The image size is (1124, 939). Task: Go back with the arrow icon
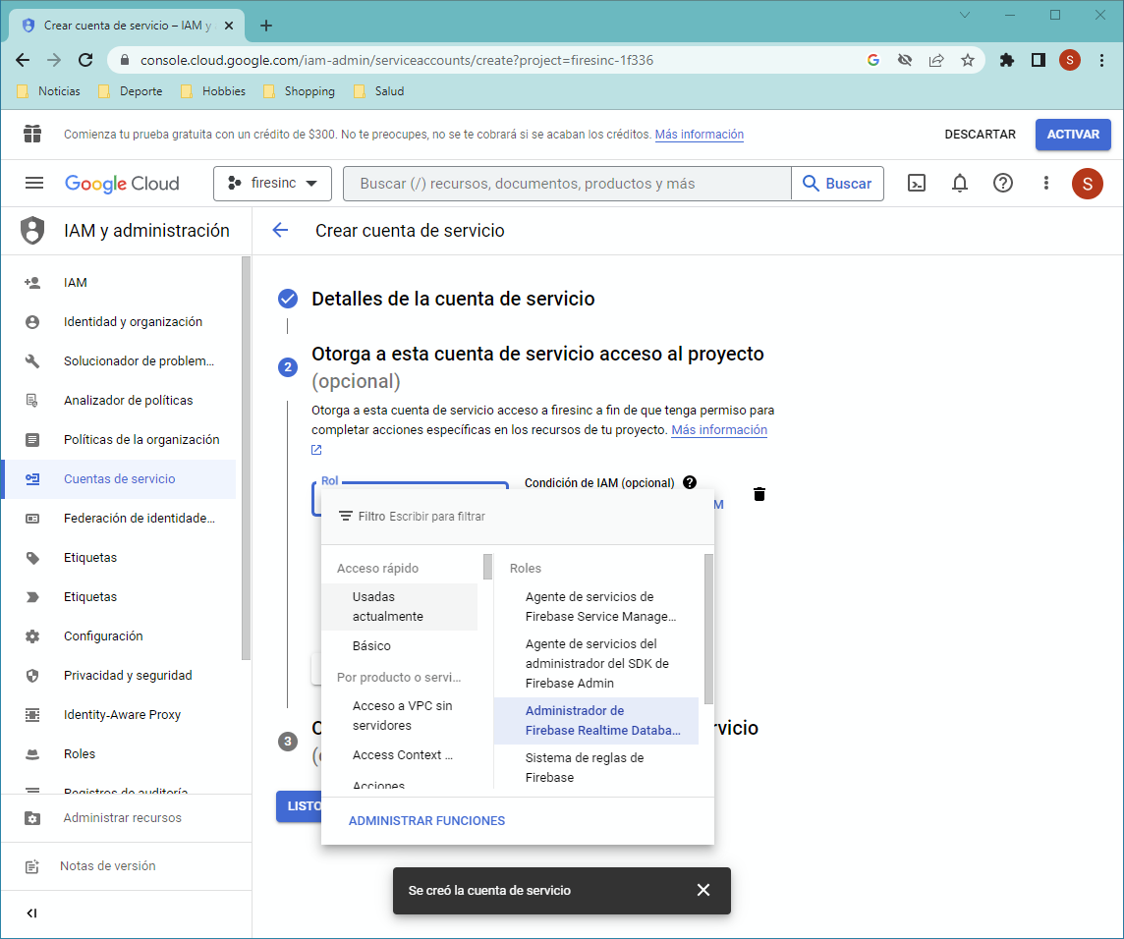[x=280, y=231]
